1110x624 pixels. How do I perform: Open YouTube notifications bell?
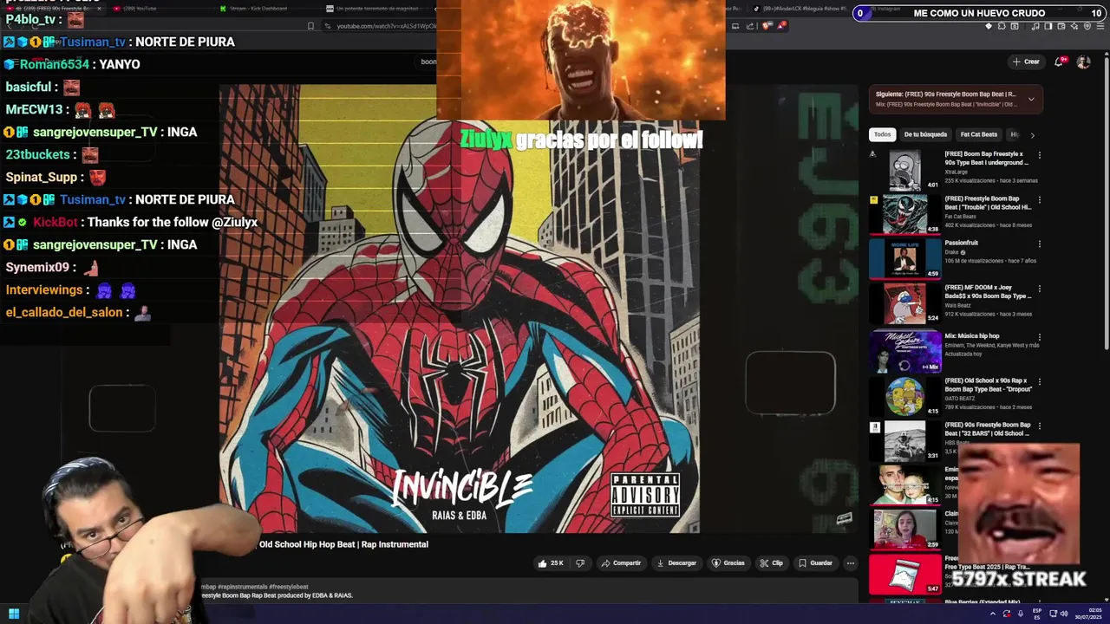(x=1059, y=62)
